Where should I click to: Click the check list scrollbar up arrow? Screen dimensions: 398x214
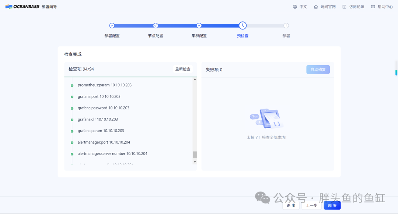195,79
